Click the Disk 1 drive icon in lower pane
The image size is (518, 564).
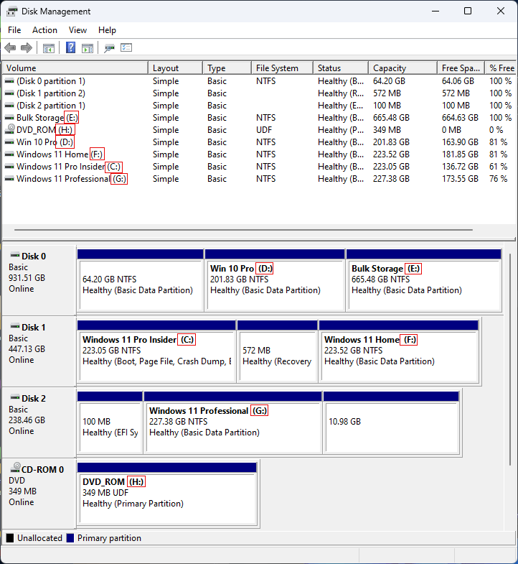pyautogui.click(x=15, y=327)
